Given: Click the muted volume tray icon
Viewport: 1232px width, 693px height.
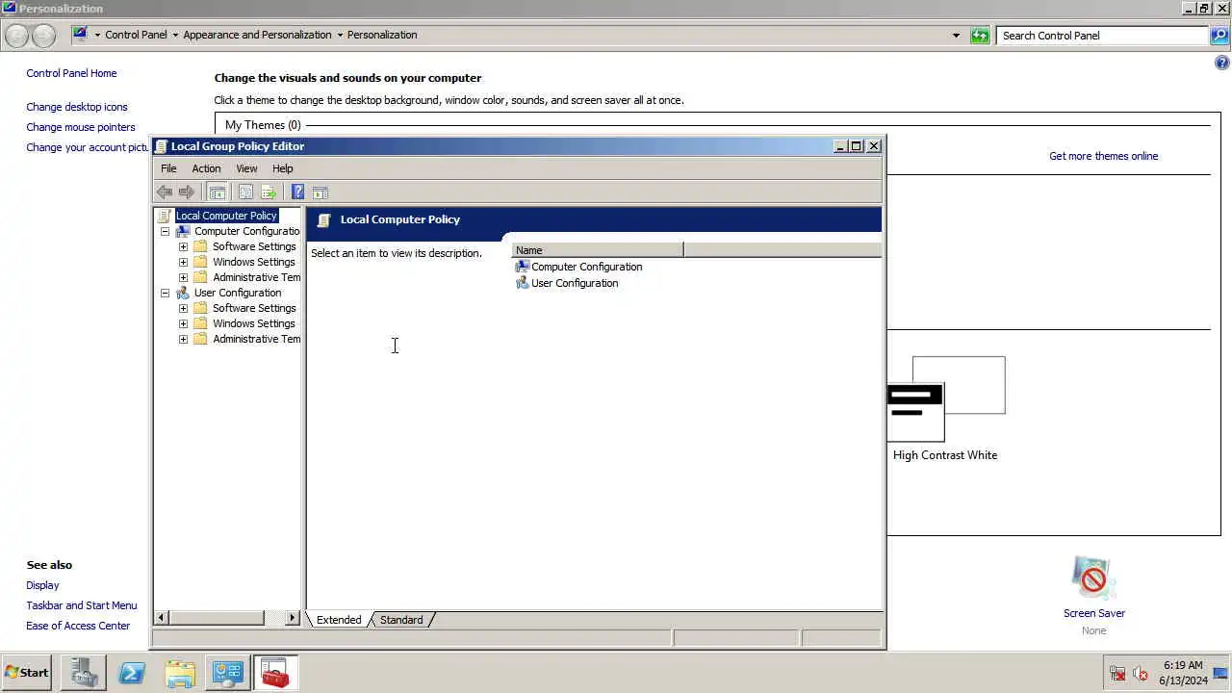Looking at the screenshot, I should [x=1141, y=674].
